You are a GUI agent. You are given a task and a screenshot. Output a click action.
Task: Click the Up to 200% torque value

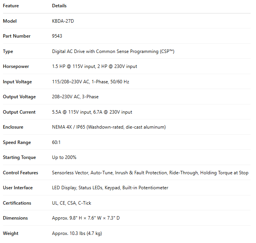point(64,157)
